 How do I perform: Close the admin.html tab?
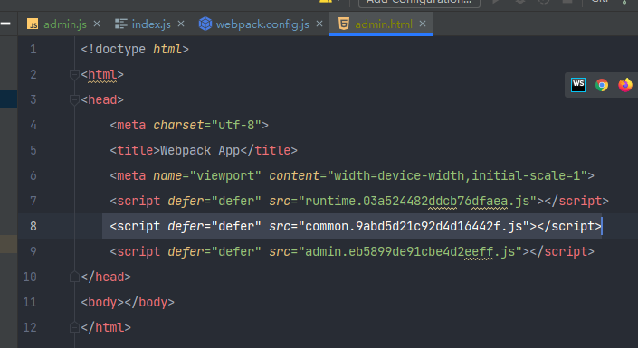423,24
